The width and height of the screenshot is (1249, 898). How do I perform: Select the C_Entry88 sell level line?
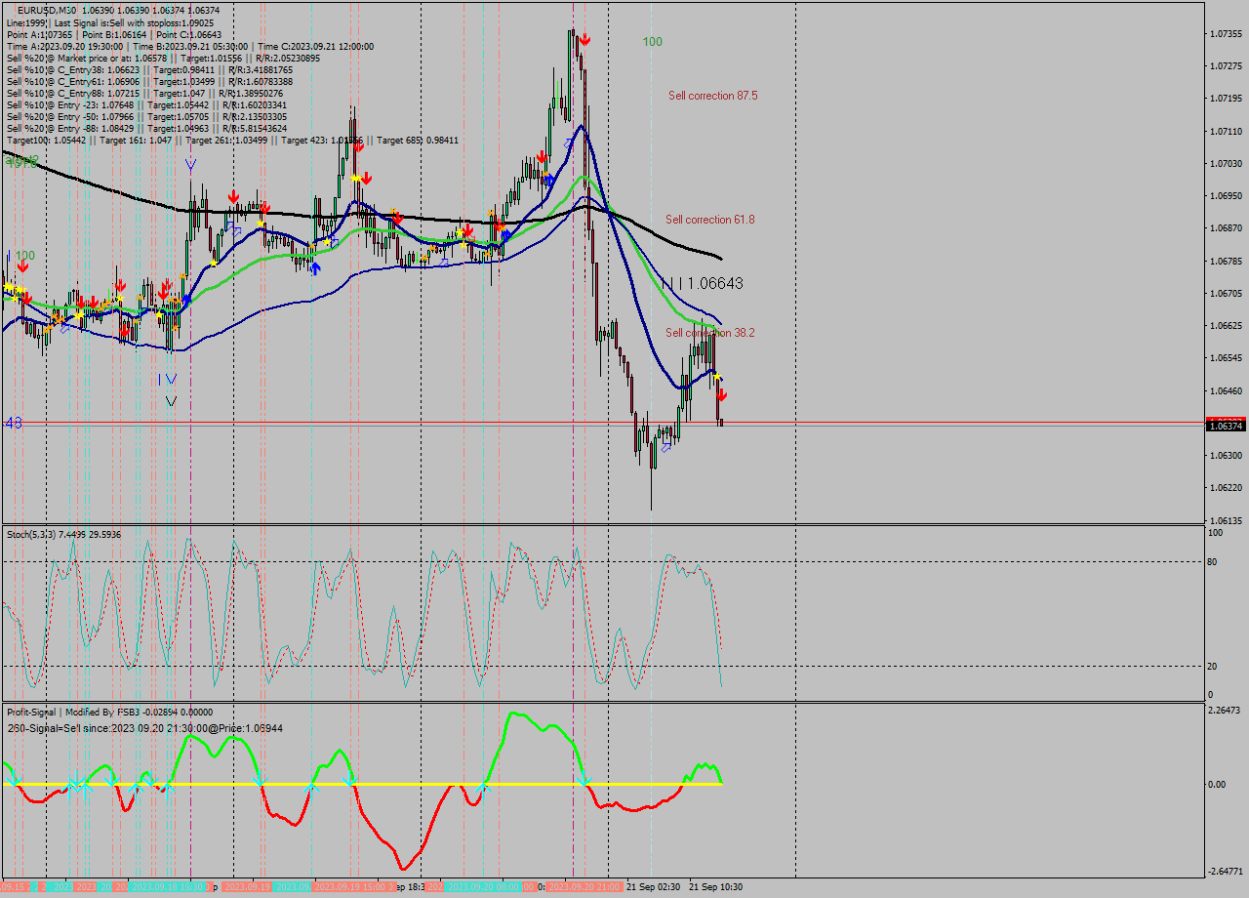tap(146, 93)
